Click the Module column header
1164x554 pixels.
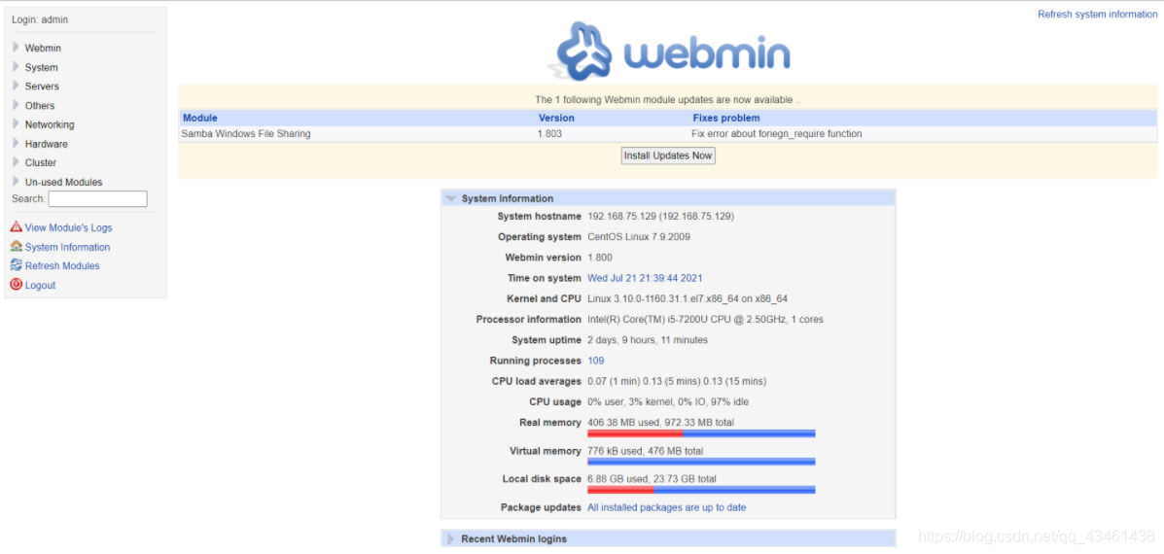(199, 118)
